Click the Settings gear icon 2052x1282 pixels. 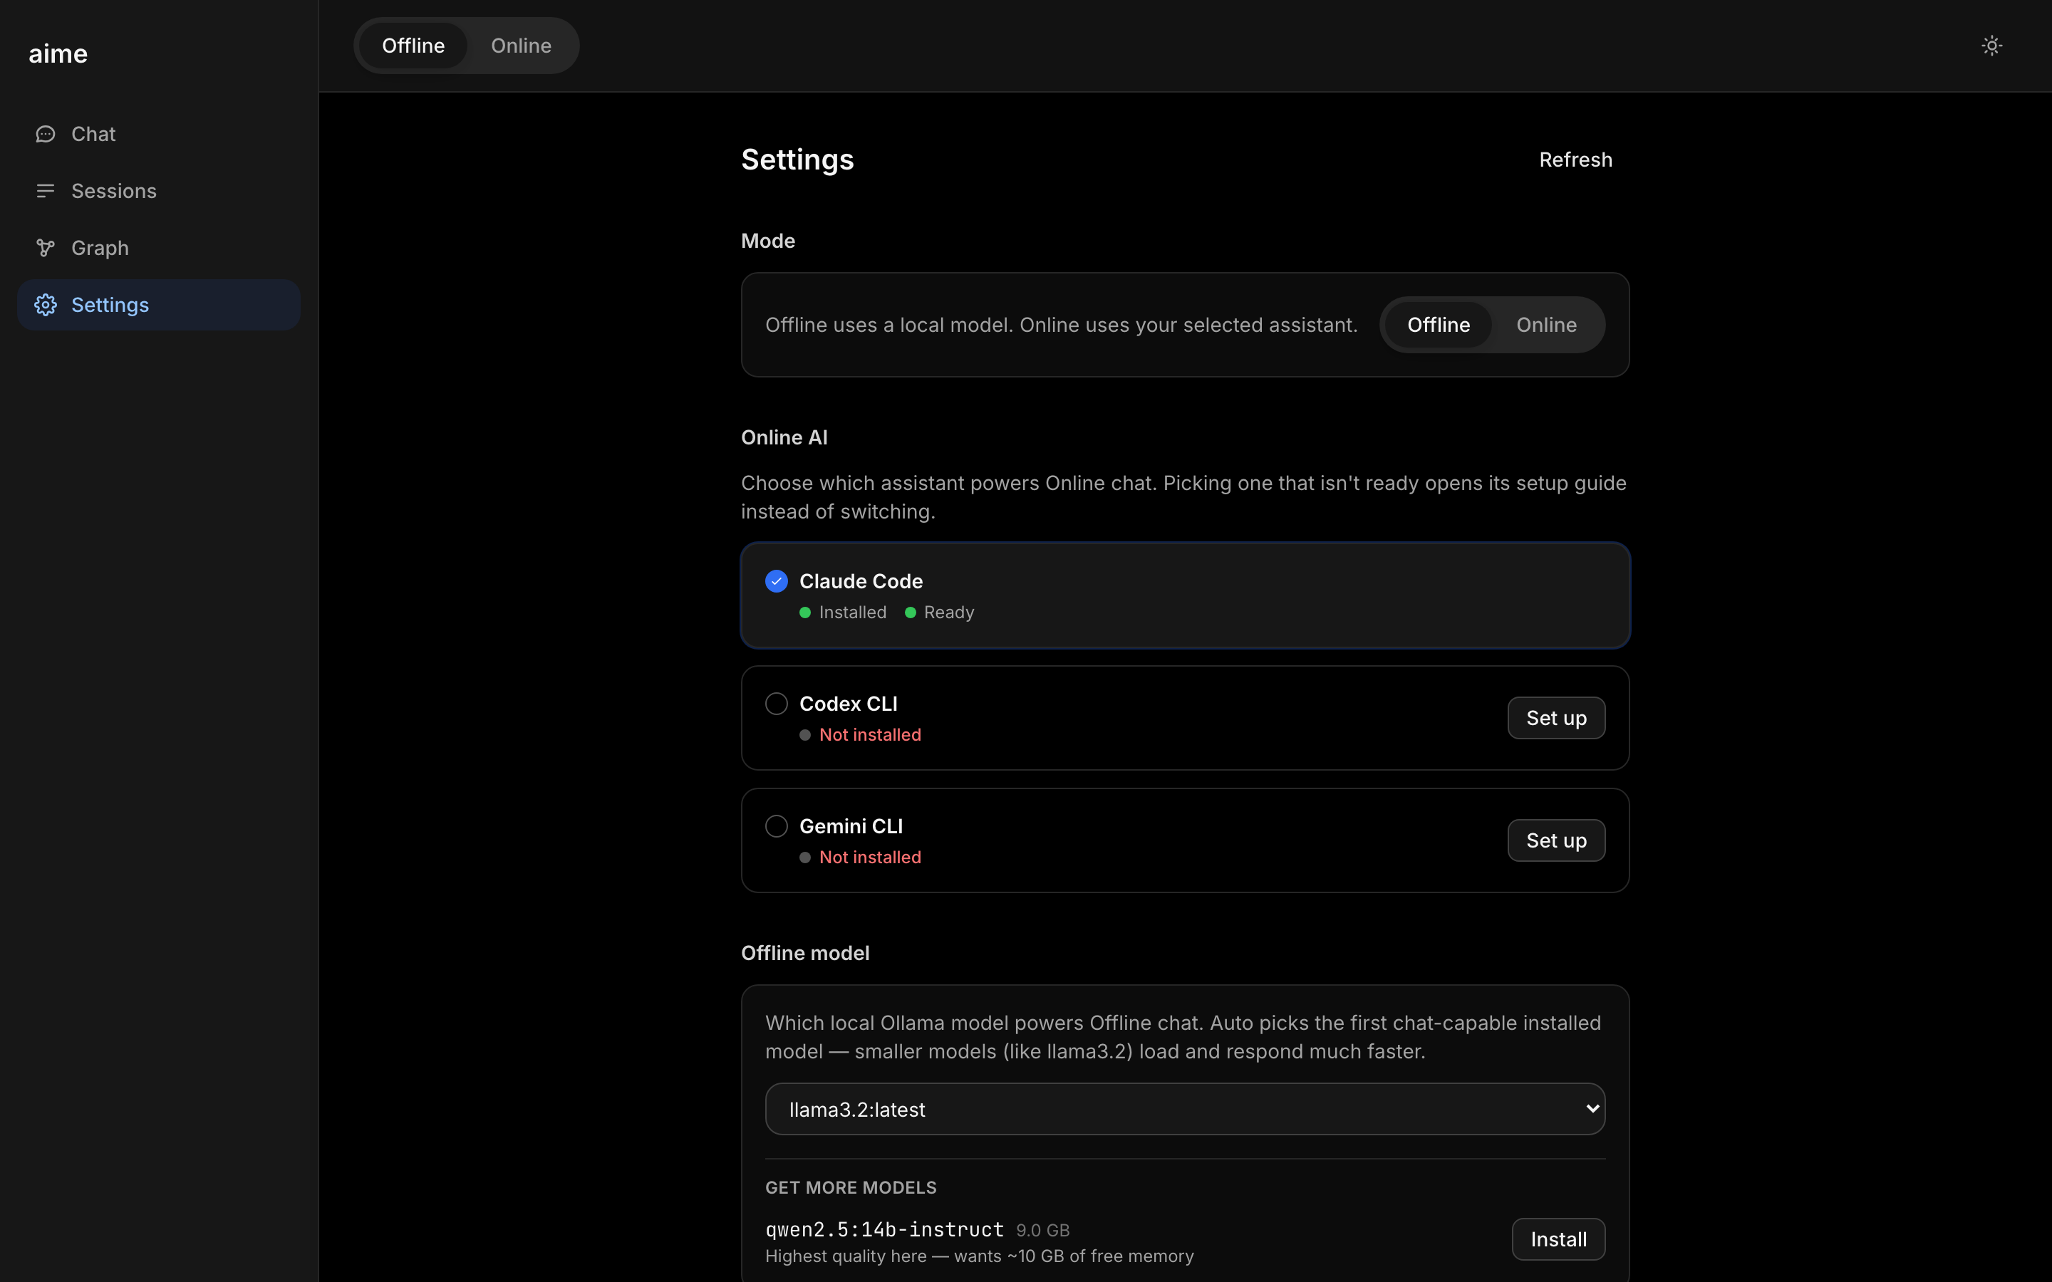point(45,304)
